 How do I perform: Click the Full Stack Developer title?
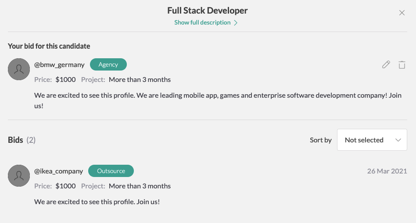(208, 11)
